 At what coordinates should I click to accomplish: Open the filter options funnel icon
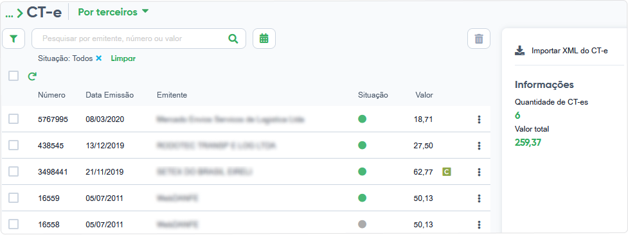pyautogui.click(x=13, y=39)
